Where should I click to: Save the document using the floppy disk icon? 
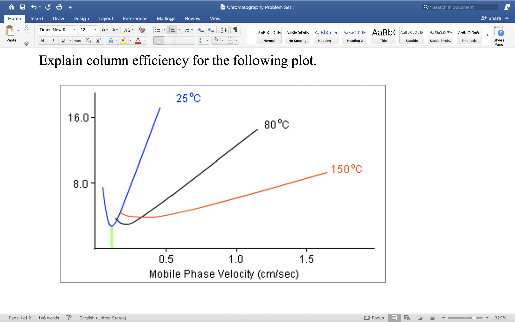[22, 7]
